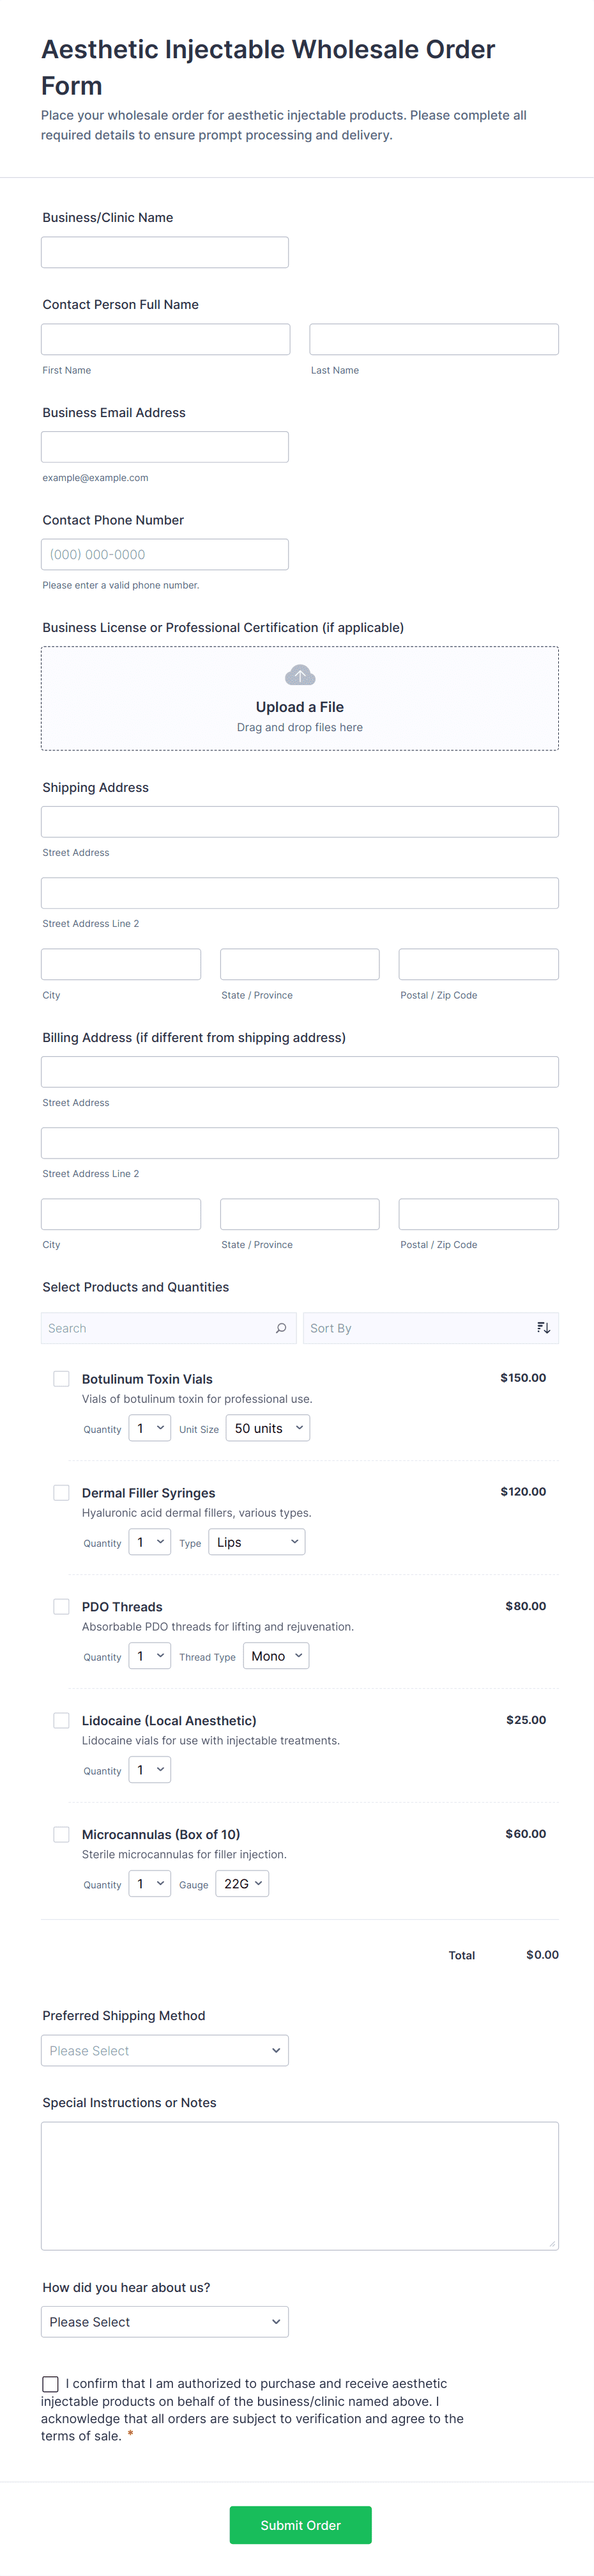Click the Sort By order icon
This screenshot has height=2576, width=594.
pyautogui.click(x=543, y=1328)
